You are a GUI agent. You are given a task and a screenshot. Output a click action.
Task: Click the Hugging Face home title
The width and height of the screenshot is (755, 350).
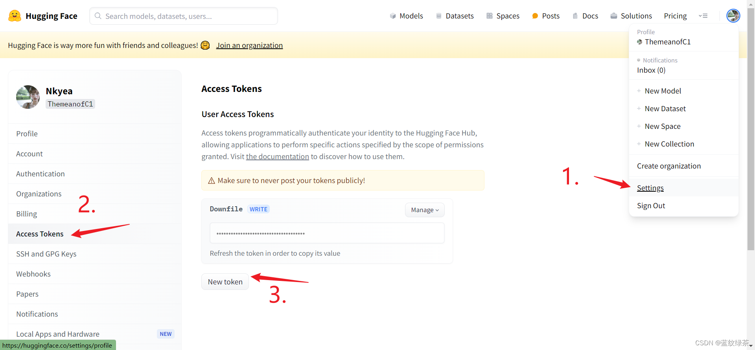click(x=52, y=16)
